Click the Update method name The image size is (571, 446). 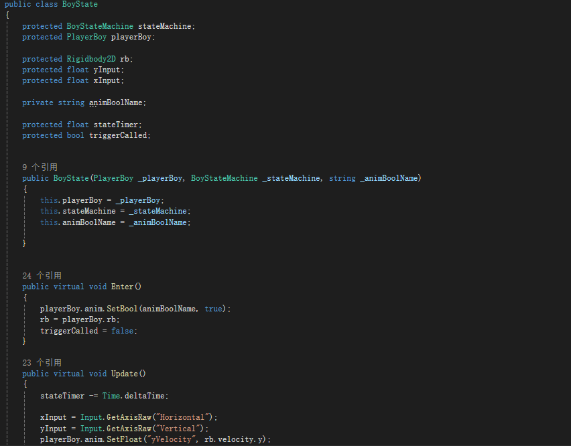click(125, 374)
